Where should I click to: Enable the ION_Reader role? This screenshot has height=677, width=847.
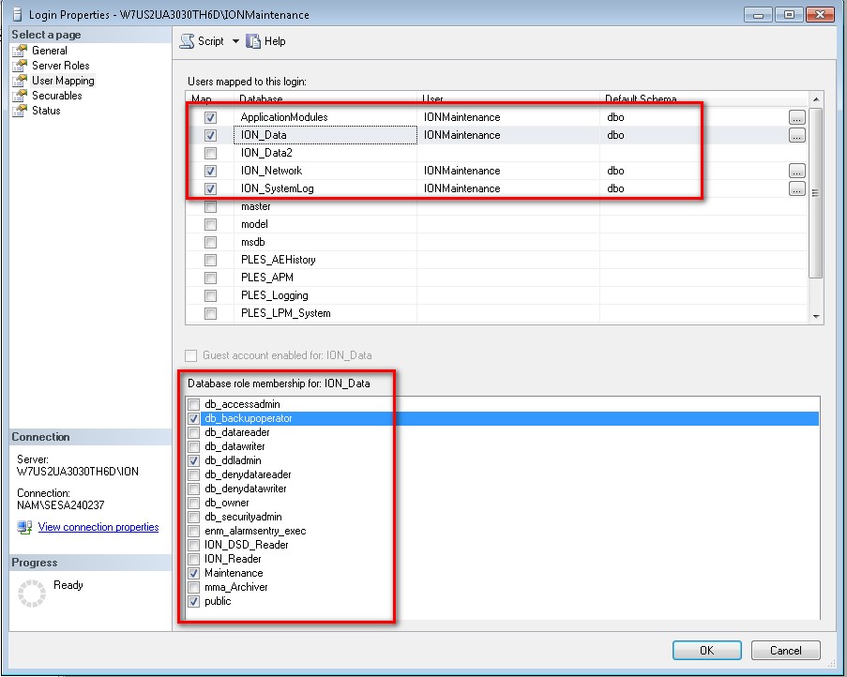193,559
